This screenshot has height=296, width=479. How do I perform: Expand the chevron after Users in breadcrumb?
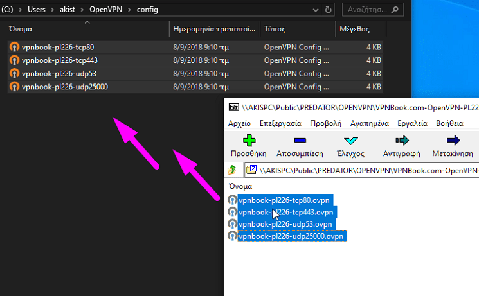click(x=53, y=10)
